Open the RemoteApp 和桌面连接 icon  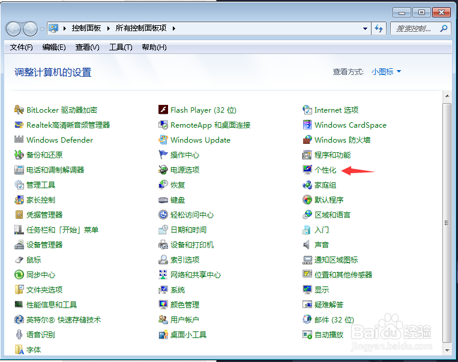[x=163, y=125]
